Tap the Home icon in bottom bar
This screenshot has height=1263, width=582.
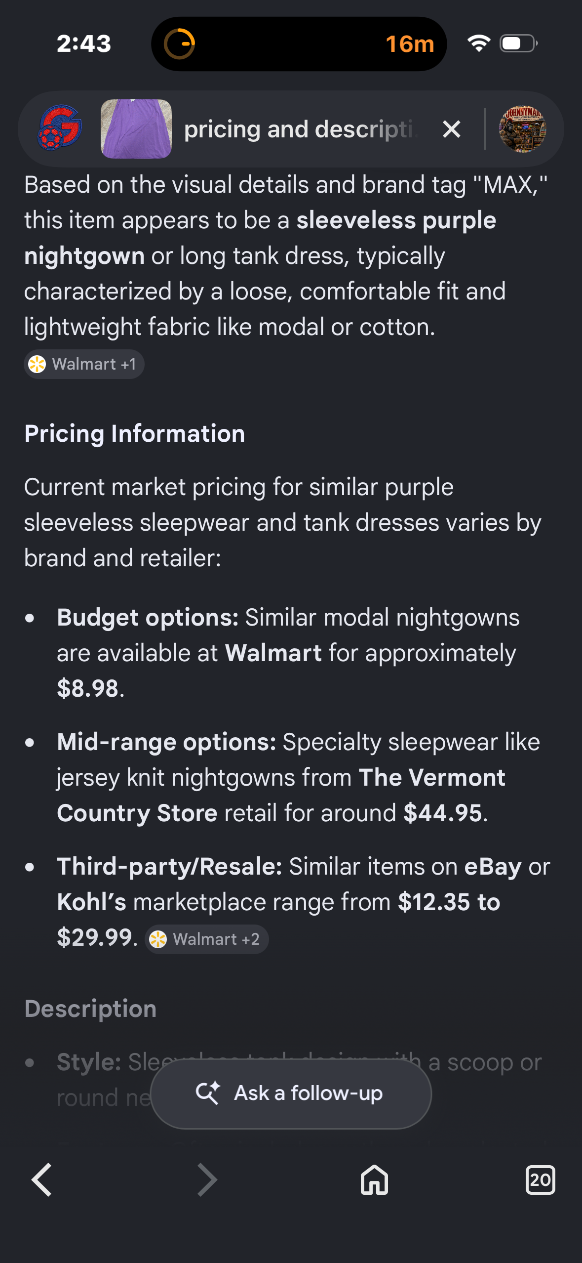point(374,1179)
